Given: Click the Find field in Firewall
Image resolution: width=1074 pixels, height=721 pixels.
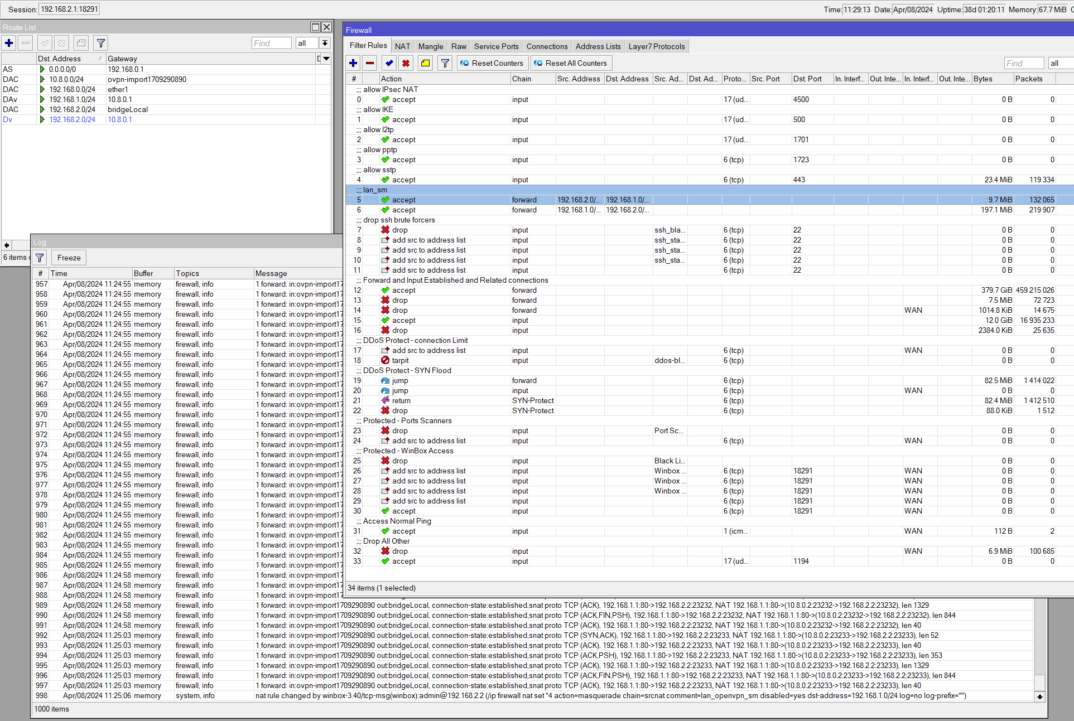Looking at the screenshot, I should 1024,63.
